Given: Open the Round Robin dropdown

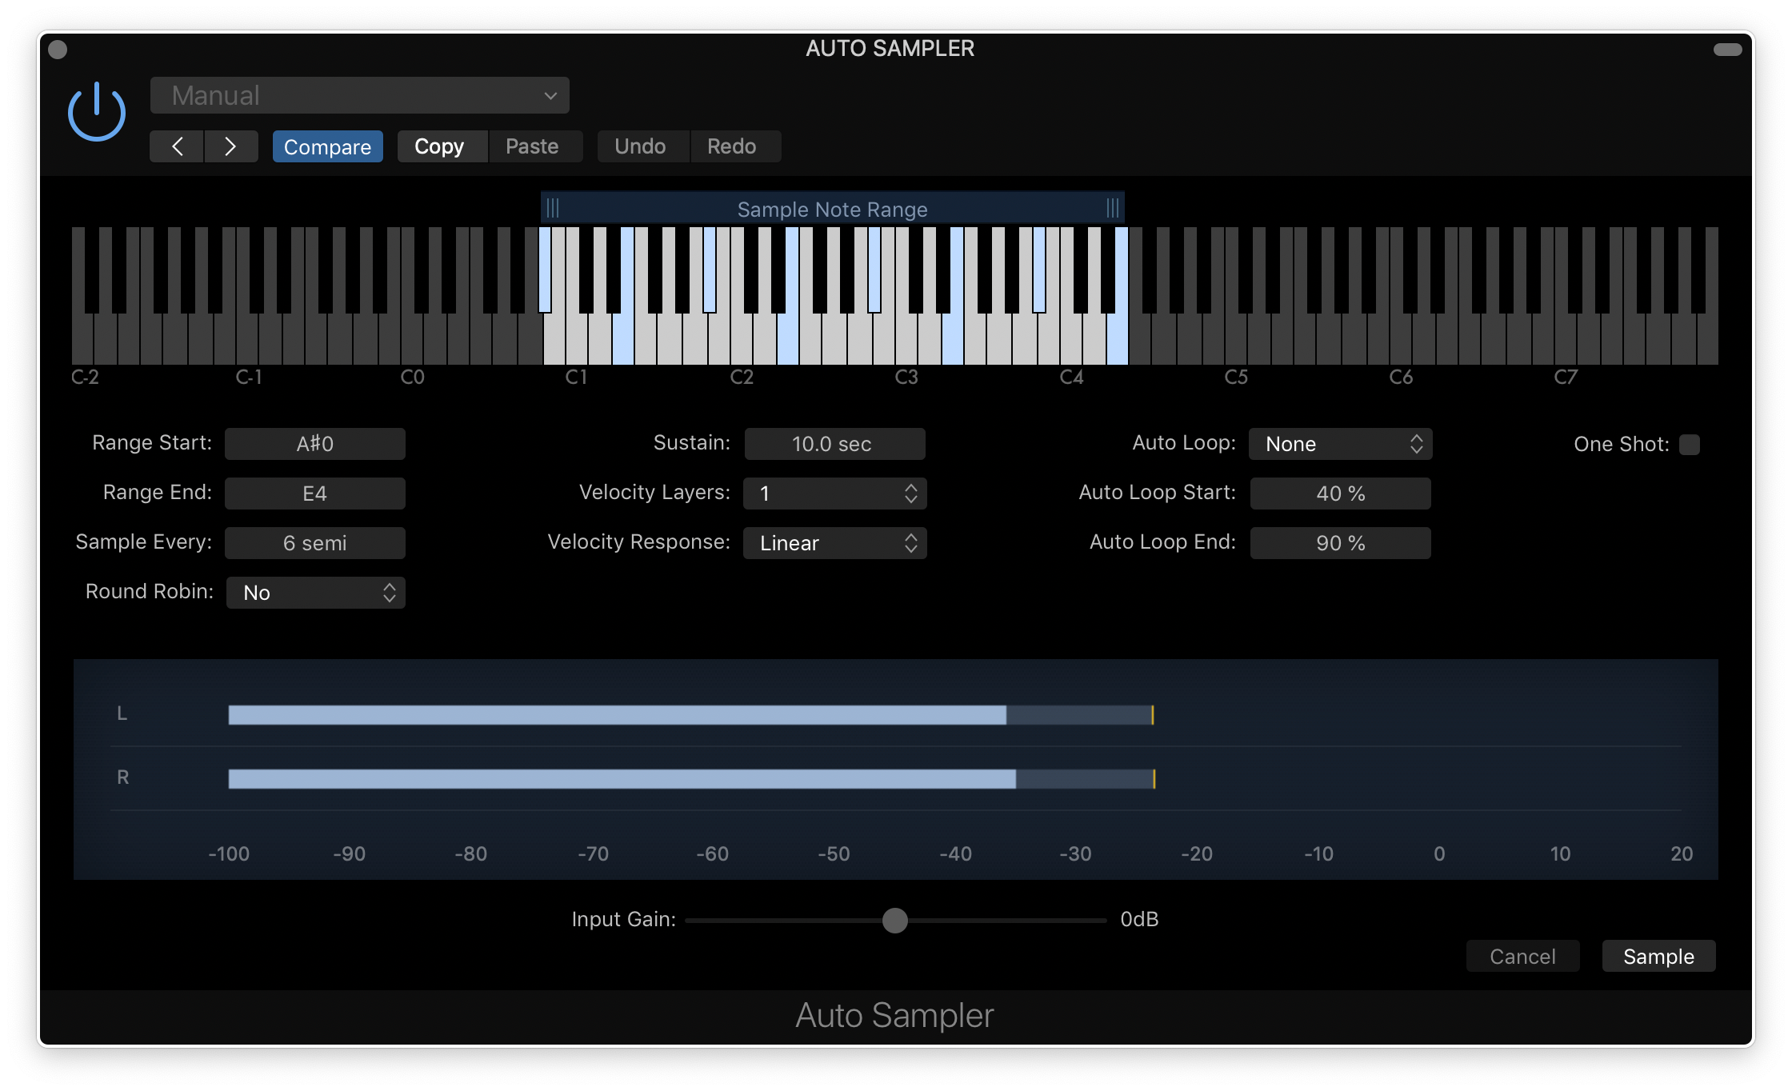Looking at the screenshot, I should coord(316,593).
